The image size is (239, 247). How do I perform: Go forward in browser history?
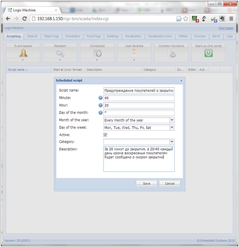16,19
